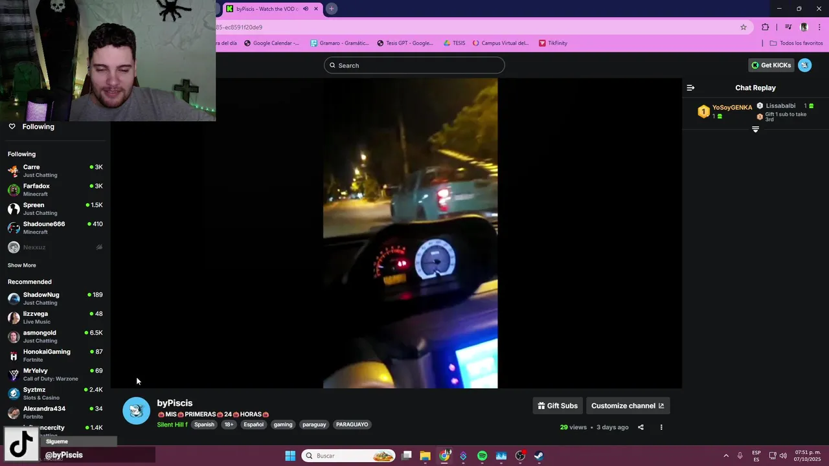Open Task View in taskbar
This screenshot has height=466, width=829.
[407, 456]
